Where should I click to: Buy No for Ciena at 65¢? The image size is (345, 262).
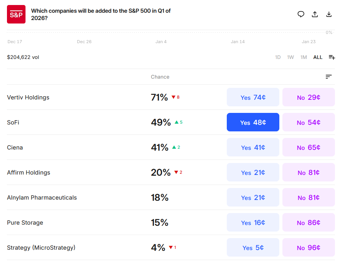[x=308, y=148]
